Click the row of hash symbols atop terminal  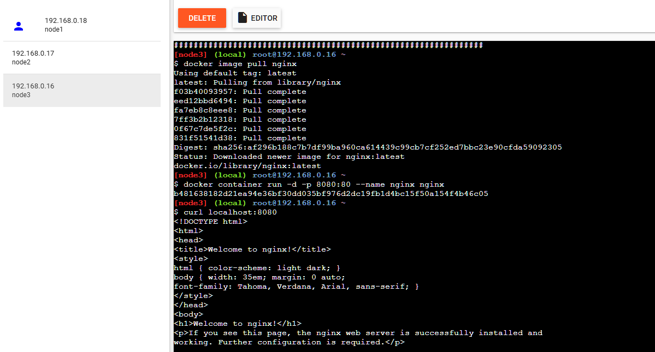tap(328, 45)
